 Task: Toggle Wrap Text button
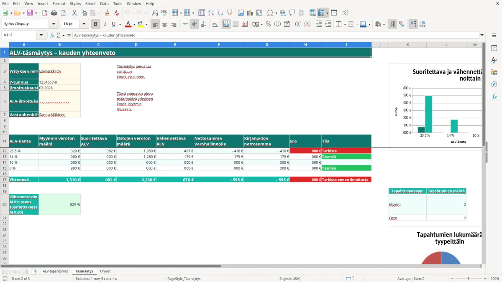215,24
